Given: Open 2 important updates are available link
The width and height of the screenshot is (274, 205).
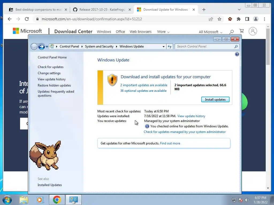Looking at the screenshot, I should pyautogui.click(x=144, y=85).
